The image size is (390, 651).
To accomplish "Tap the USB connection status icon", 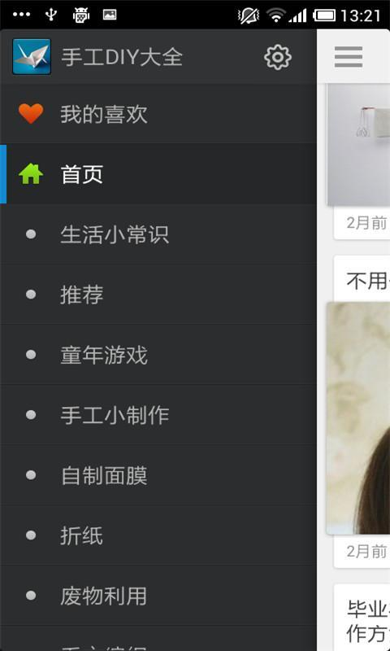I will (51, 15).
